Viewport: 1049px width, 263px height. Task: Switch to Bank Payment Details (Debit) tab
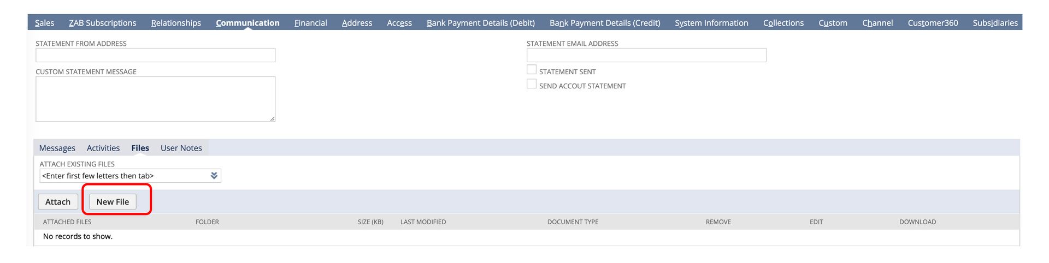[x=480, y=23]
